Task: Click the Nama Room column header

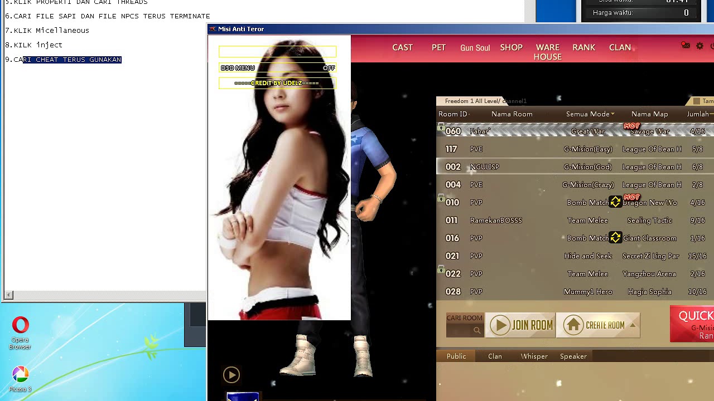Action: point(512,114)
